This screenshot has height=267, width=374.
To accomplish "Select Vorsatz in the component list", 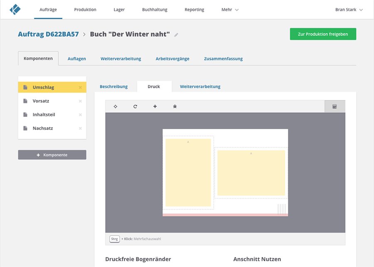I will point(52,101).
